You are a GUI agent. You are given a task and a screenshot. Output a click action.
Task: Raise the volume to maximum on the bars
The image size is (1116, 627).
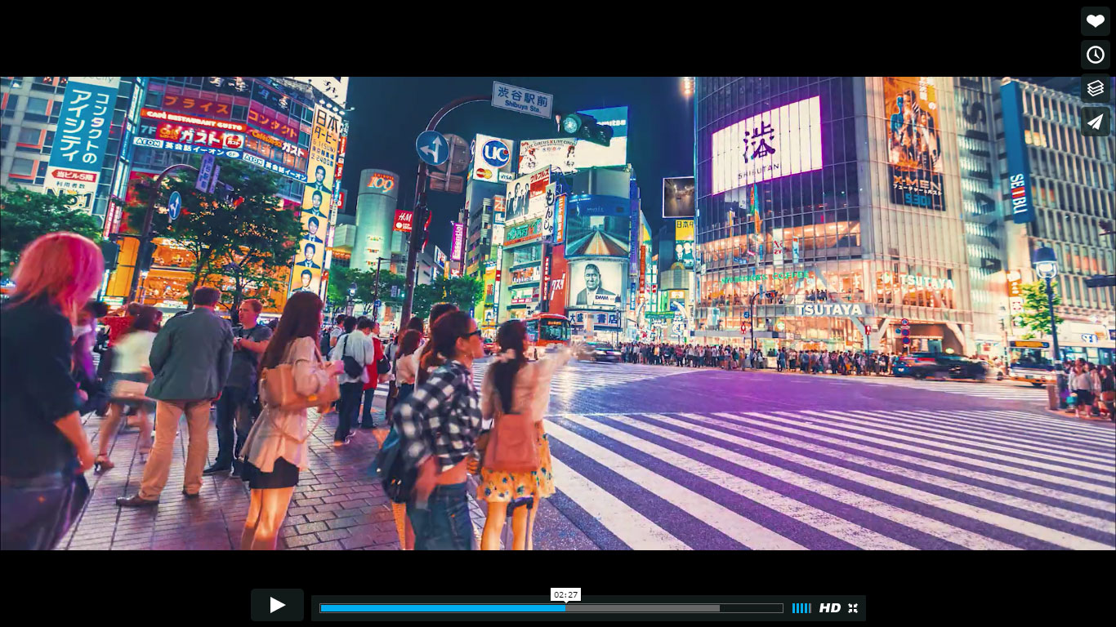808,607
